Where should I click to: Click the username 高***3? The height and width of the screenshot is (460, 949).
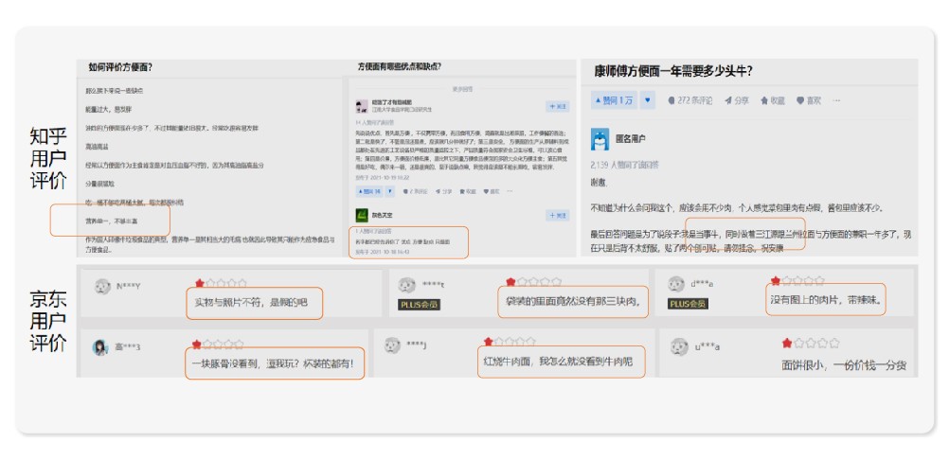pyautogui.click(x=128, y=347)
